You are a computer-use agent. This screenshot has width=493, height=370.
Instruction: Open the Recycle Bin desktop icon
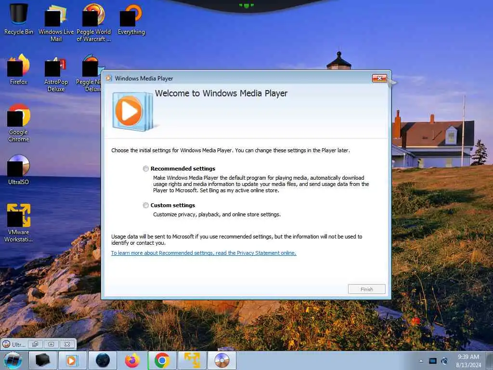coord(19,19)
